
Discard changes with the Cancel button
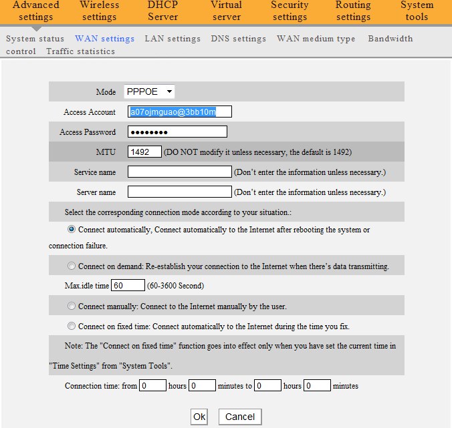tap(240, 417)
